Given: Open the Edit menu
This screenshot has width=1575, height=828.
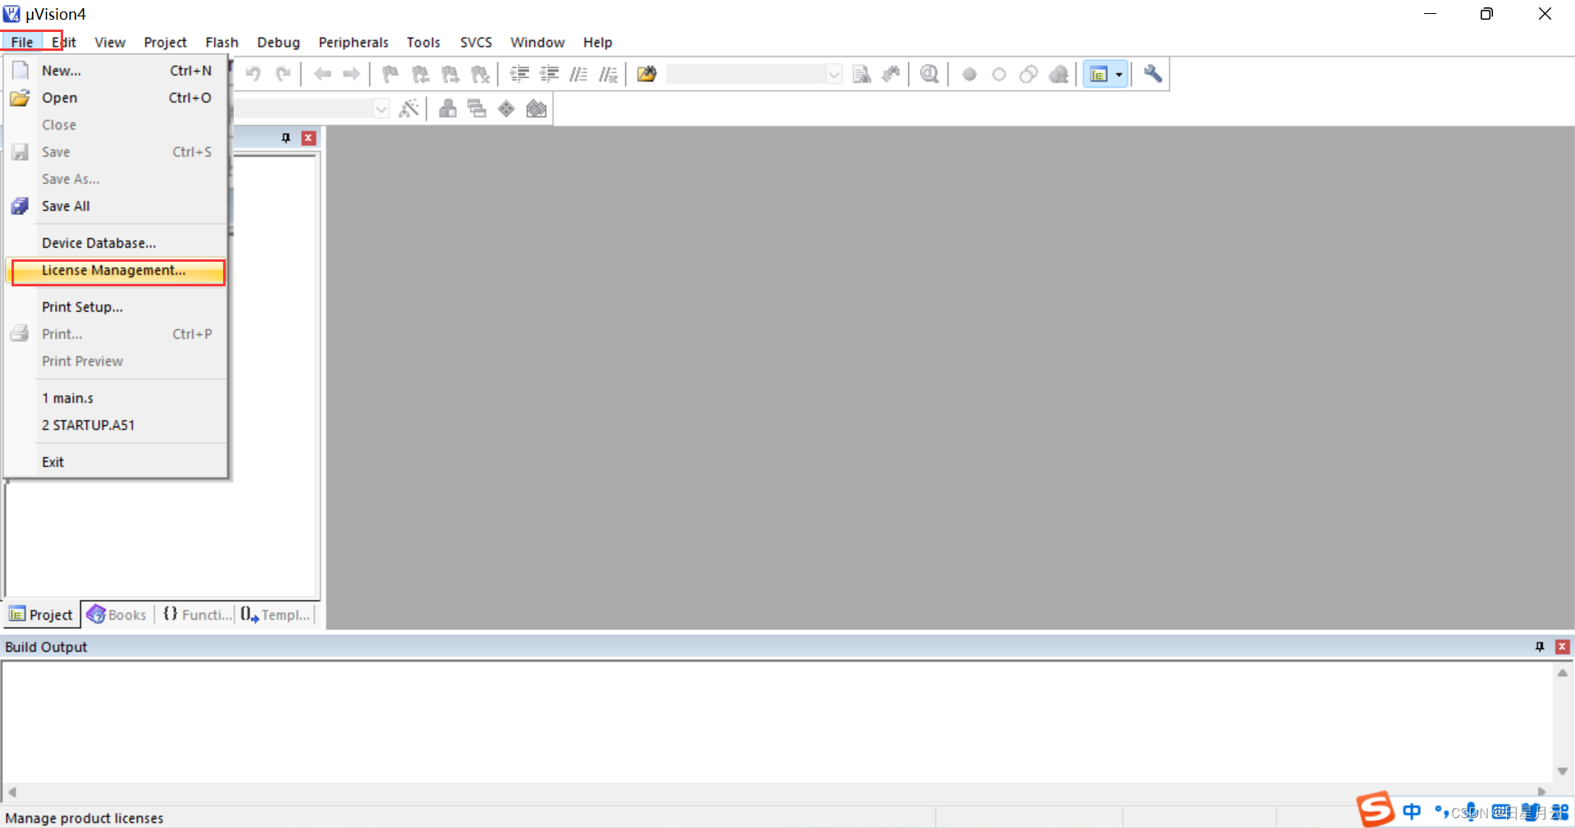Looking at the screenshot, I should pyautogui.click(x=64, y=43).
